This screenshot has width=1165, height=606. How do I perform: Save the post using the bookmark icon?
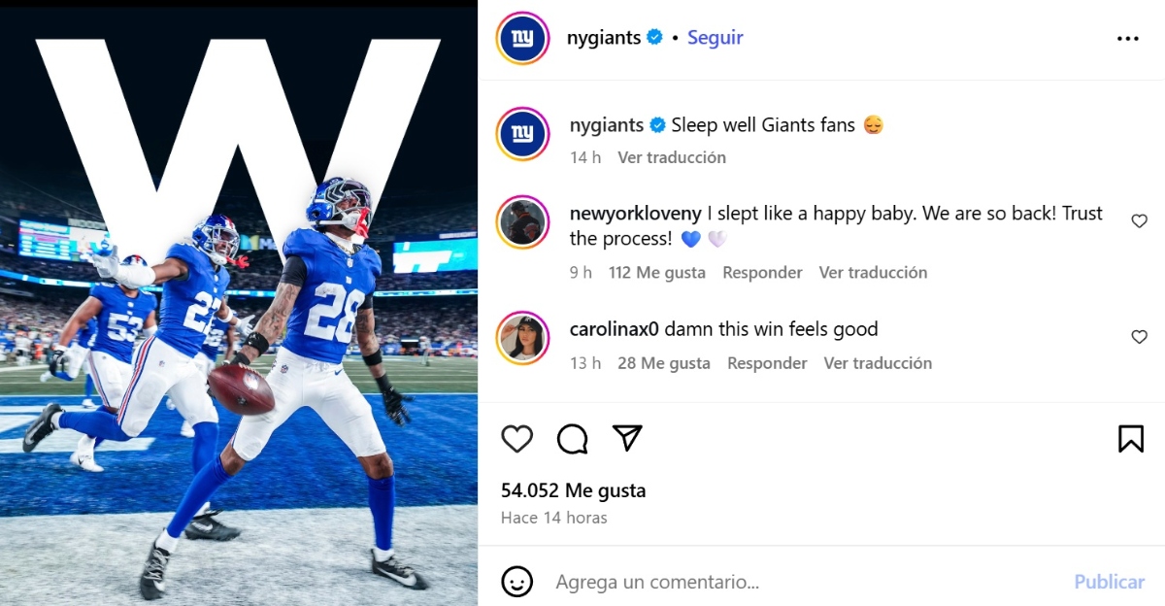click(1132, 439)
